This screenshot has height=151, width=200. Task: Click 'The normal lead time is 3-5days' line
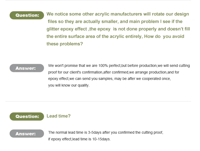[x=106, y=133]
